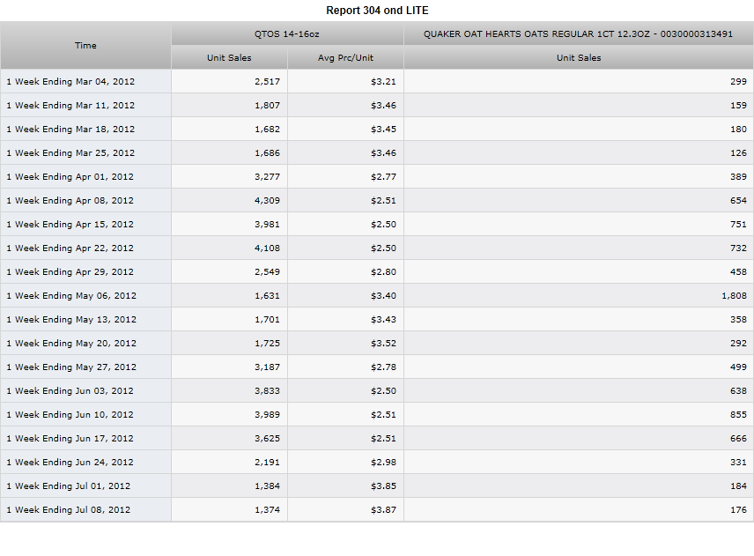
Task: Click average price $3.87
Action: tap(384, 510)
